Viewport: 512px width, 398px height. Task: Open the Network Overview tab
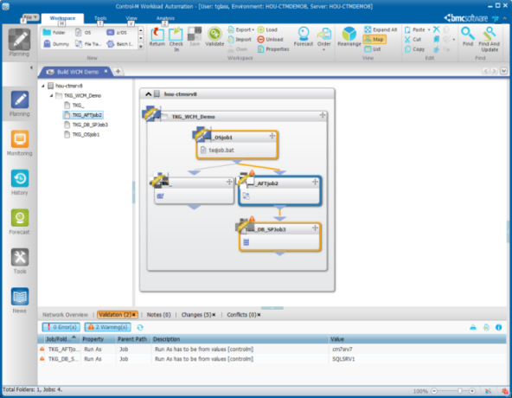(66, 315)
